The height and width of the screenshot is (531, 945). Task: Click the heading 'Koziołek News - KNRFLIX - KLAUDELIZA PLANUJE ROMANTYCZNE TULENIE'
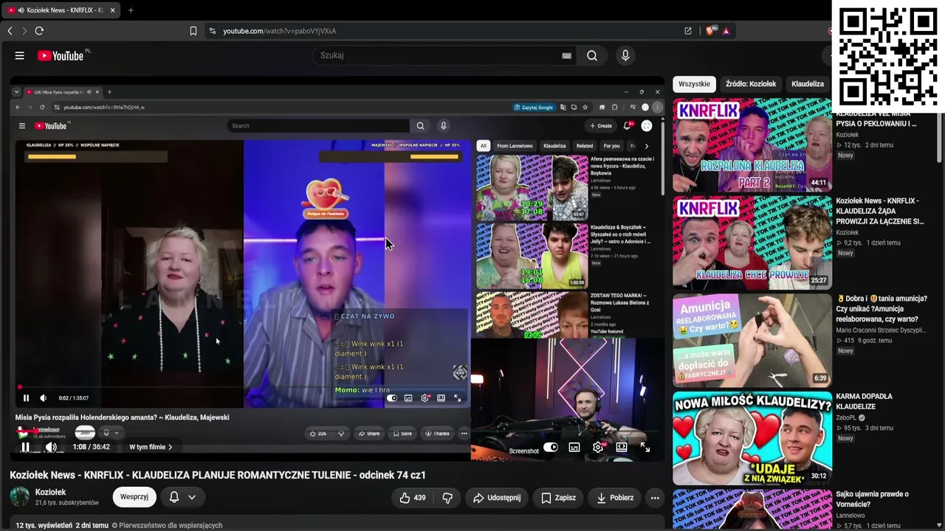pyautogui.click(x=218, y=475)
